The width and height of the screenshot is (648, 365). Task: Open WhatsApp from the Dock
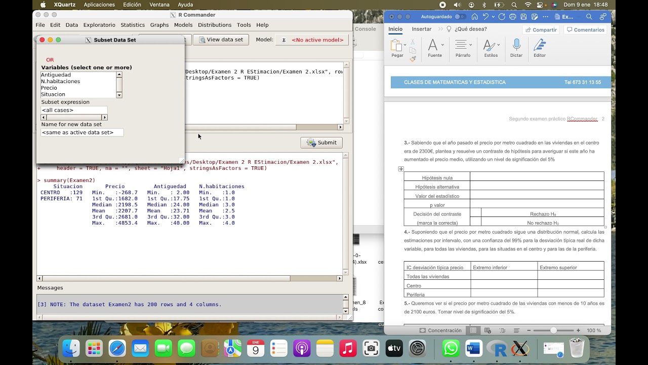pos(451,349)
